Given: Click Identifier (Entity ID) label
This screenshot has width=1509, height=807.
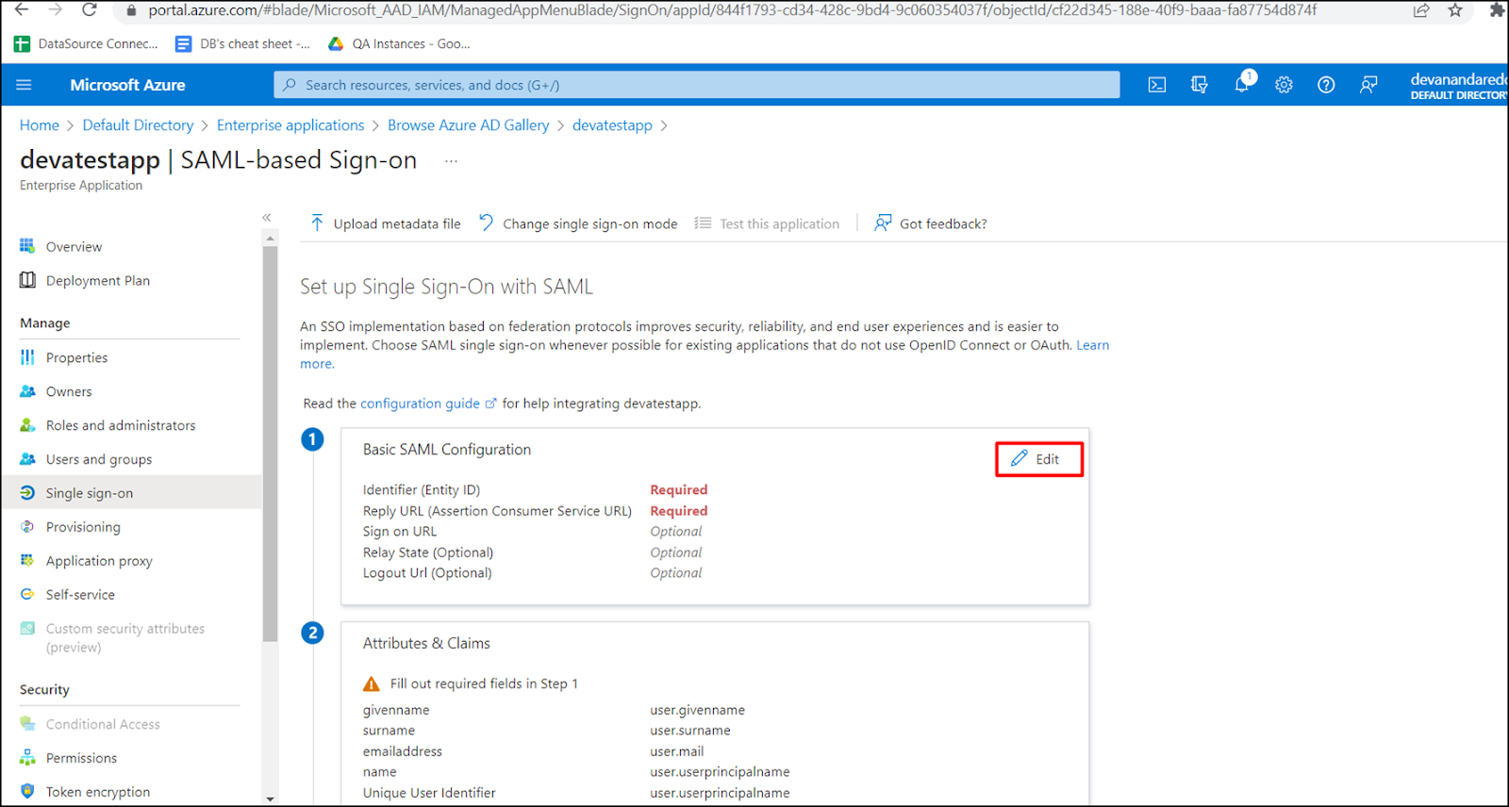Looking at the screenshot, I should coord(422,490).
